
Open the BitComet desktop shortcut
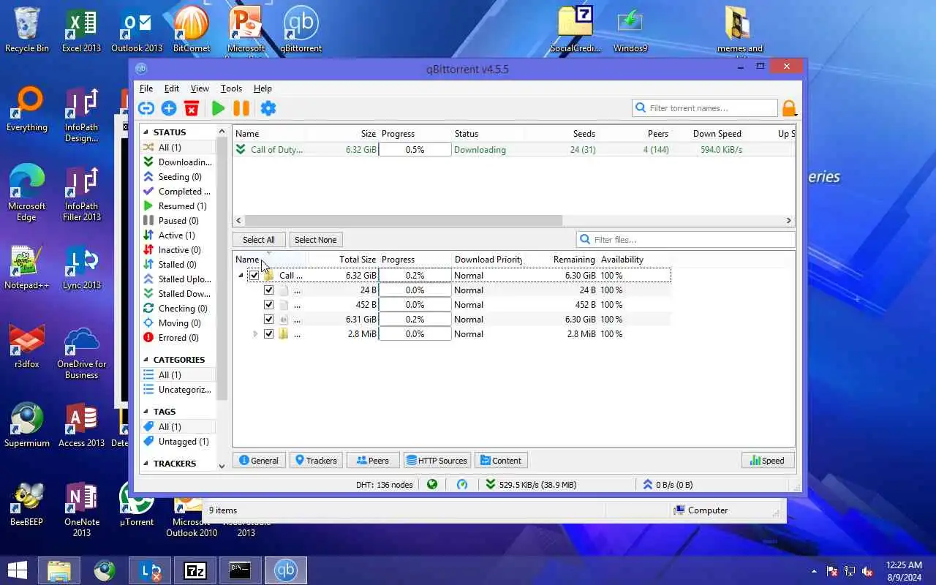(x=192, y=30)
